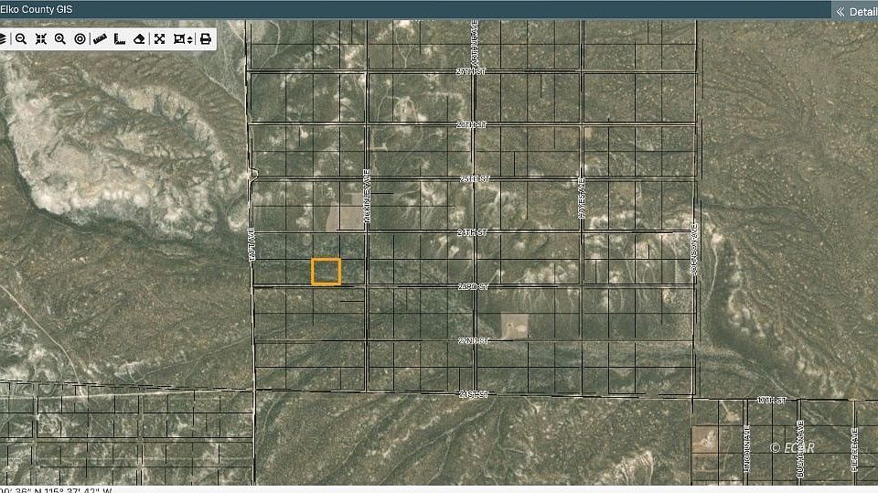Screen dimensions: 878x493
Task: Click the 25TH ST road label
Action: coord(475,178)
